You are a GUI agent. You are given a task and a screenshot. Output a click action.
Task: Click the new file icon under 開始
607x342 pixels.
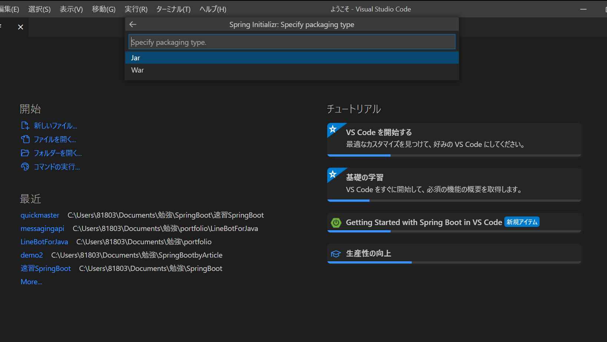point(25,125)
